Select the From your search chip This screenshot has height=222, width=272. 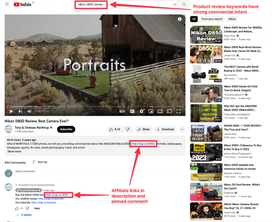pos(212,19)
